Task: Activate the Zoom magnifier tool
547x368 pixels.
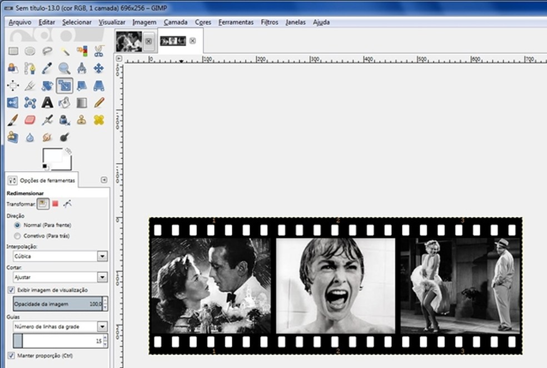Action: (64, 68)
